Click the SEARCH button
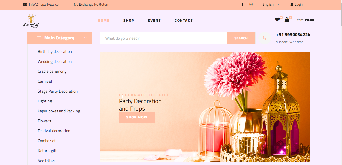Viewport: 342px width, 165px height. (241, 38)
